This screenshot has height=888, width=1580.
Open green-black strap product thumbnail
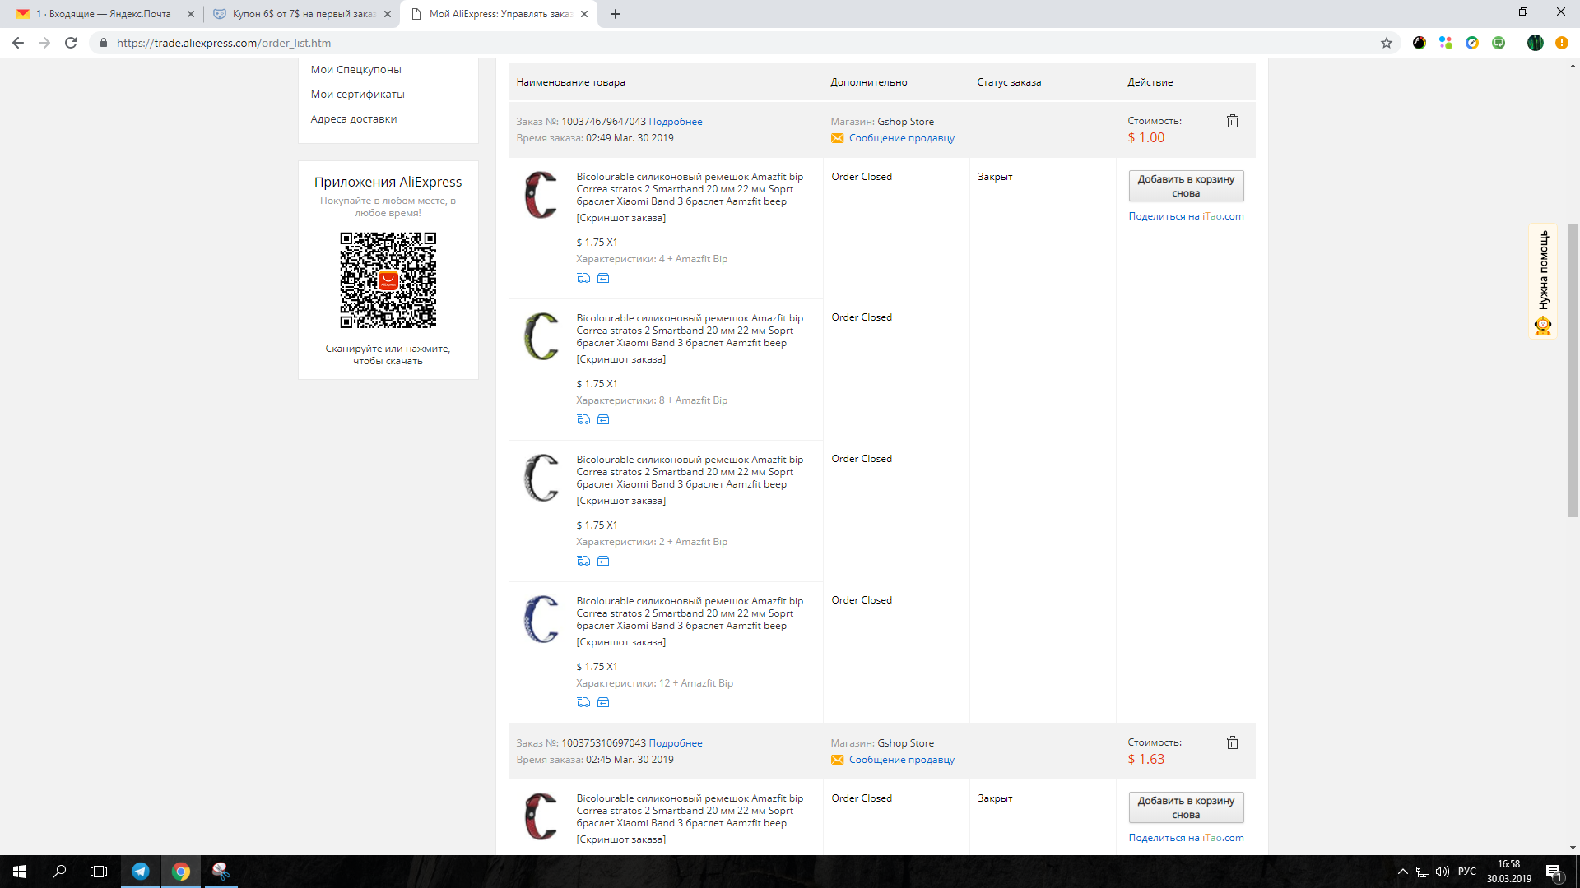tap(541, 336)
